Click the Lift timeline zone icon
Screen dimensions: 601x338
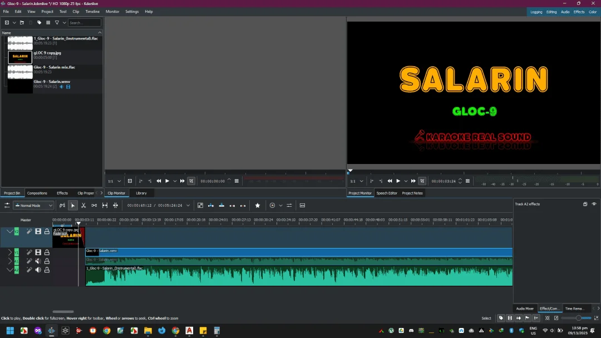(x=243, y=206)
